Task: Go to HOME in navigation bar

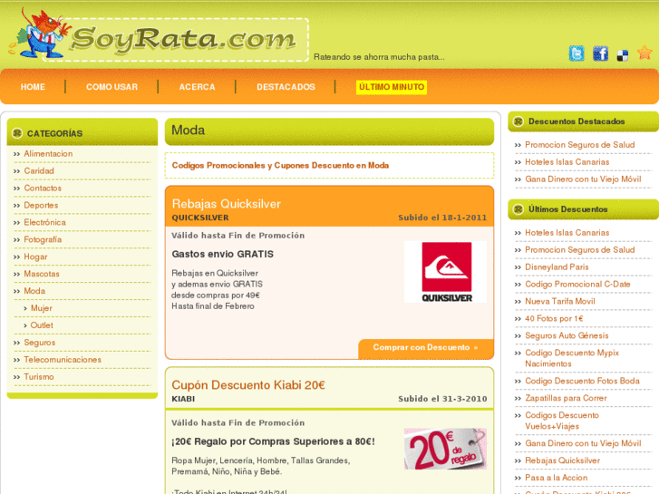Action: [x=33, y=87]
